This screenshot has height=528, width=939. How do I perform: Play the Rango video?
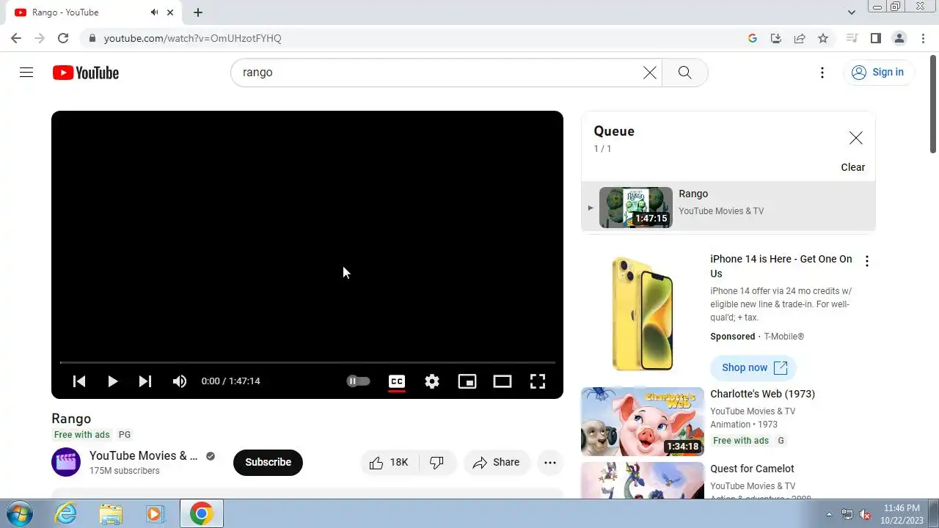(112, 381)
